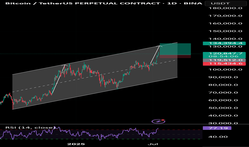Click the 50,000.0 price axis label

(x=223, y=108)
